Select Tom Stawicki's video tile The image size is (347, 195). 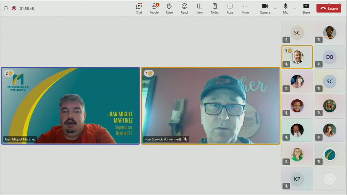tap(211, 106)
